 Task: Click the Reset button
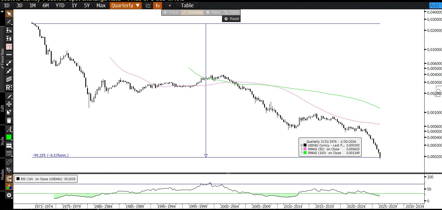tap(232, 19)
